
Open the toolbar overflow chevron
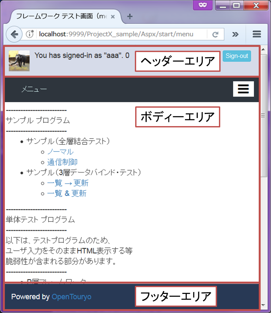click(235, 35)
